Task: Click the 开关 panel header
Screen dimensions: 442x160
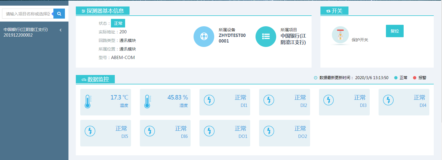Action: point(334,11)
